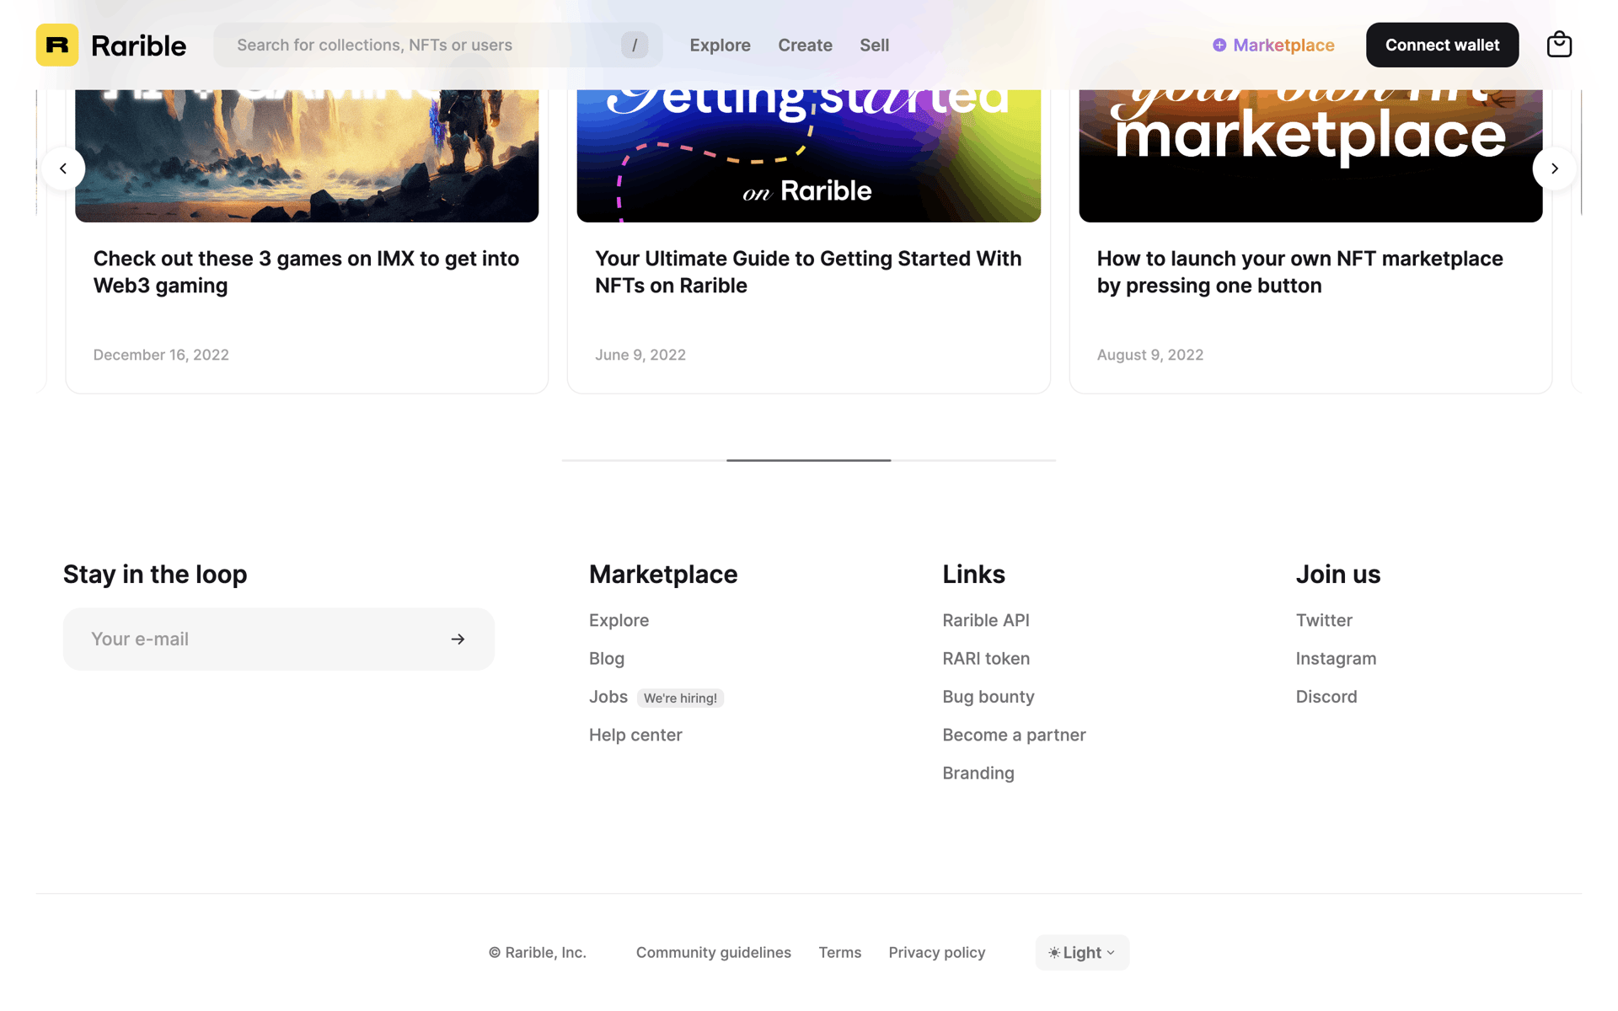Click the Links column heading
1618x1011 pixels.
tap(973, 575)
